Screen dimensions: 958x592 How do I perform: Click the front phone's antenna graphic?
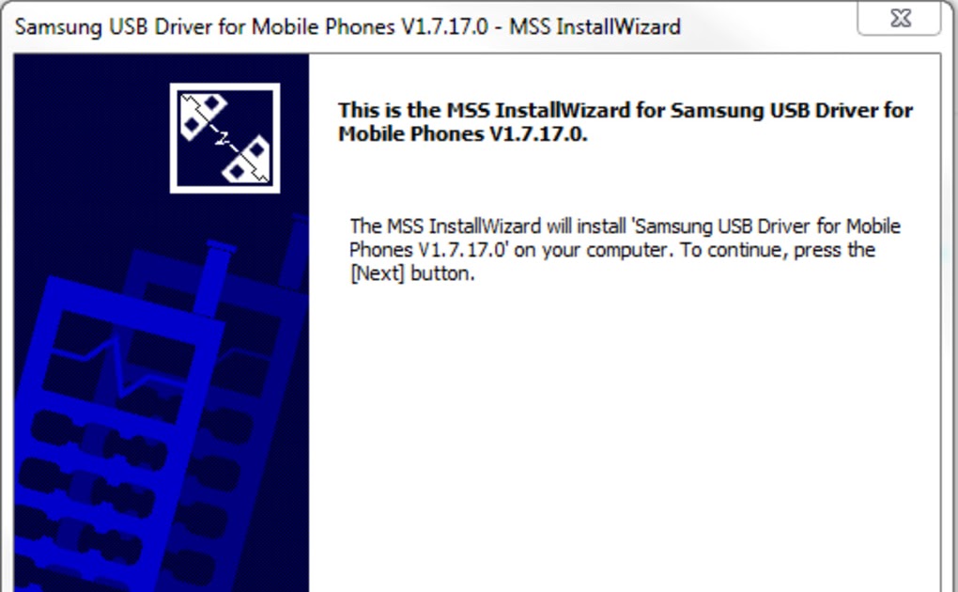(214, 277)
